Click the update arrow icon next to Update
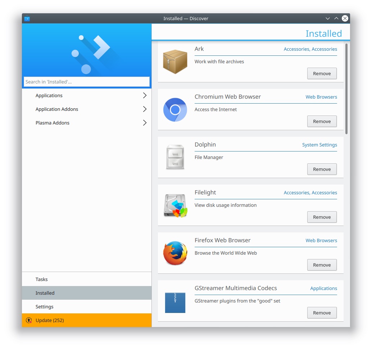This screenshot has width=372, height=349. [29, 320]
